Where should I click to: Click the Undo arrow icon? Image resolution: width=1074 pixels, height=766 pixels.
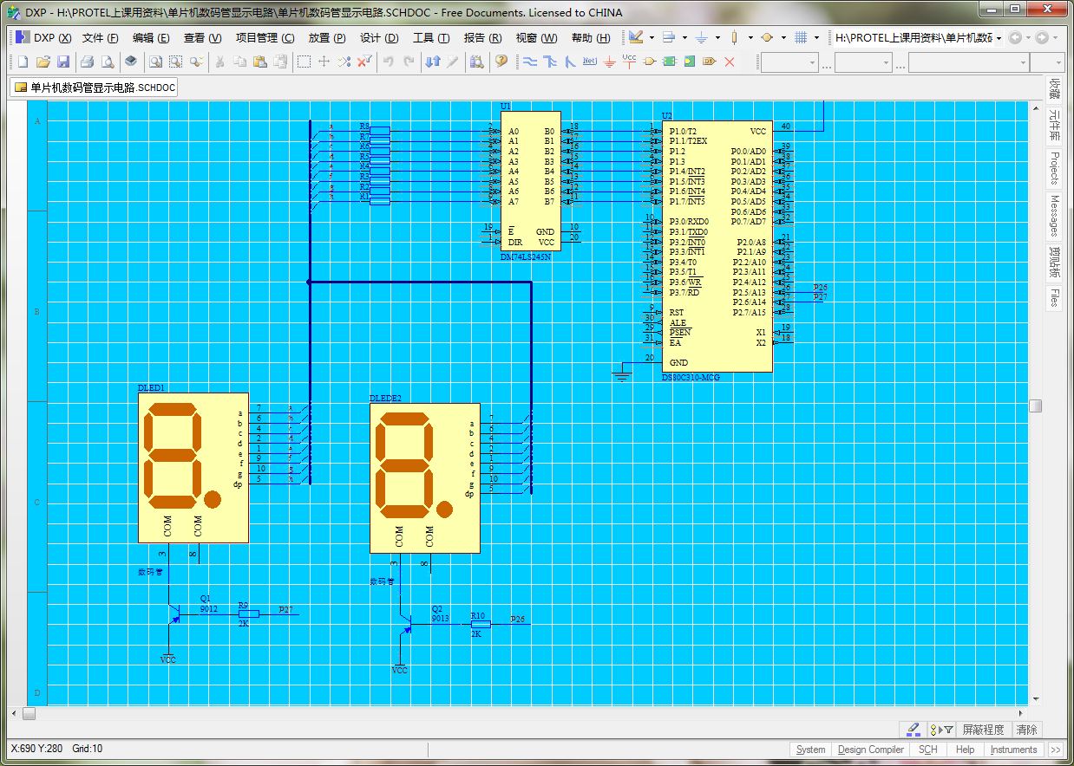click(x=389, y=62)
